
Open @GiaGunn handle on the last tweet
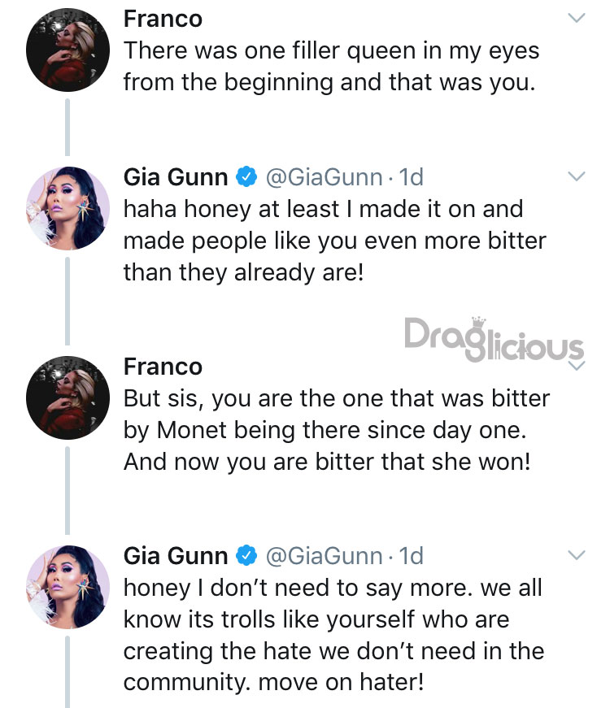coord(324,556)
